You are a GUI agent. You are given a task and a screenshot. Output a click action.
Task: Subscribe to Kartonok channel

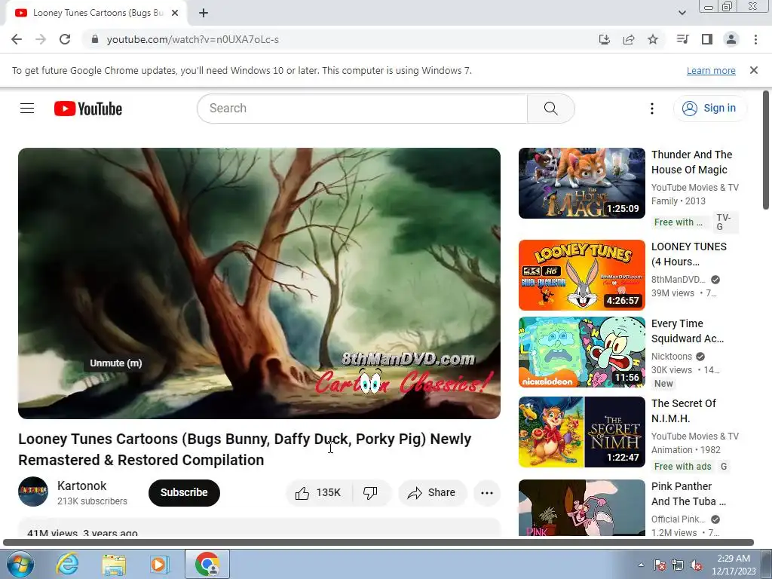pos(184,492)
